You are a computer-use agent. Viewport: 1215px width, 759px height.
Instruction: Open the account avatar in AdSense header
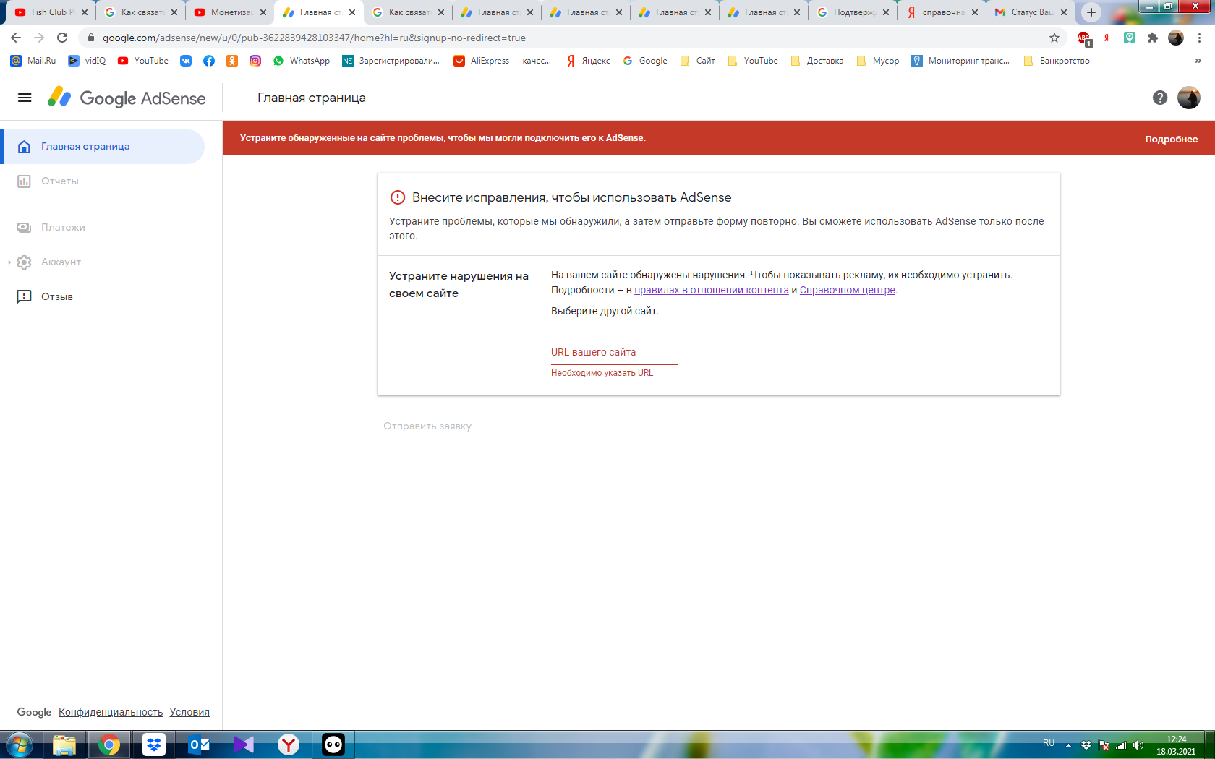coord(1189,98)
